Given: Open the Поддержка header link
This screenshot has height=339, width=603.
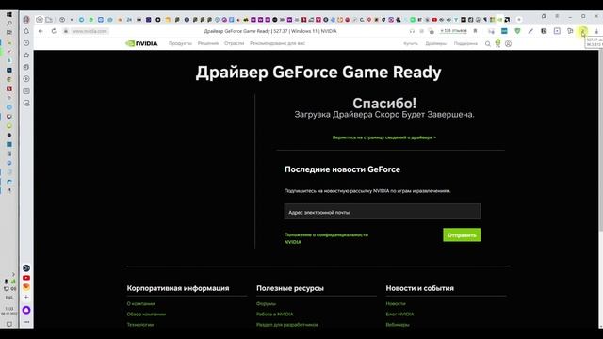Looking at the screenshot, I should click(465, 44).
